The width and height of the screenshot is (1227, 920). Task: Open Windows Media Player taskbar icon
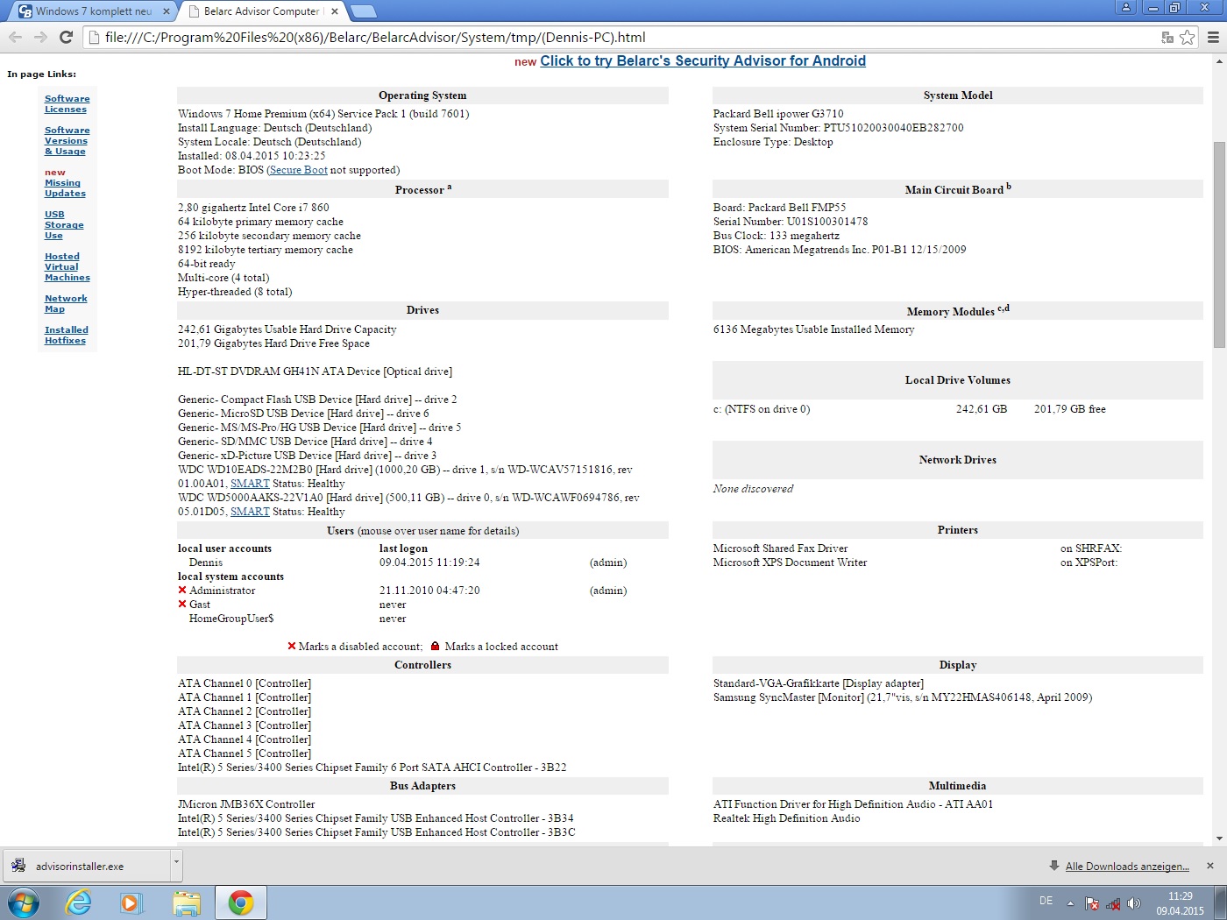pos(131,902)
